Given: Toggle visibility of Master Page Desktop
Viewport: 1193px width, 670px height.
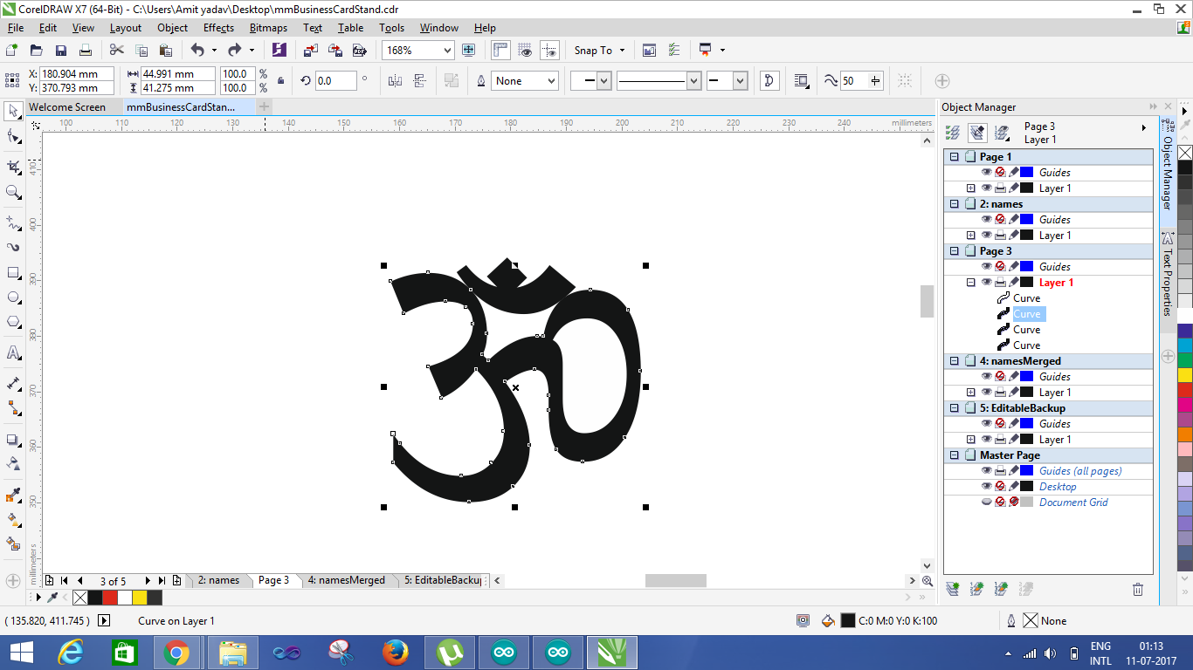Looking at the screenshot, I should pos(986,487).
